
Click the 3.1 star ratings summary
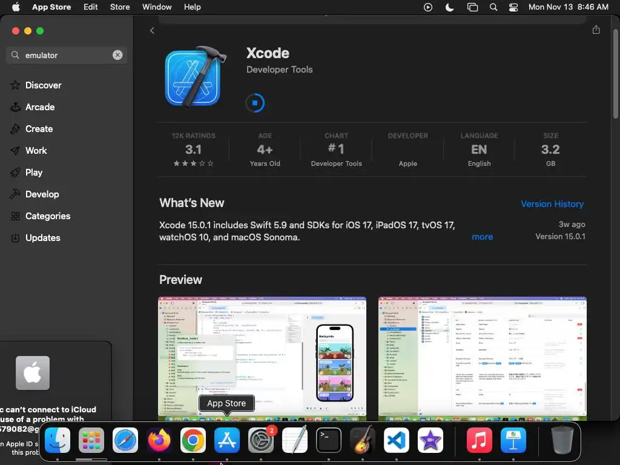[193, 150]
